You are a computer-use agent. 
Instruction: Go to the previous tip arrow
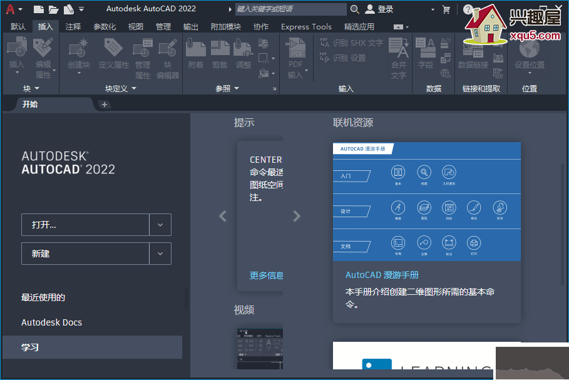pos(223,216)
